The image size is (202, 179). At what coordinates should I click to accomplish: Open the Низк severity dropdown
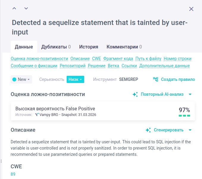76,79
